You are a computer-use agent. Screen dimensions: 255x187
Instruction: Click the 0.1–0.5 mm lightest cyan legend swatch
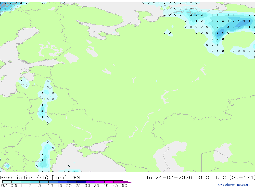(x=7, y=182)
